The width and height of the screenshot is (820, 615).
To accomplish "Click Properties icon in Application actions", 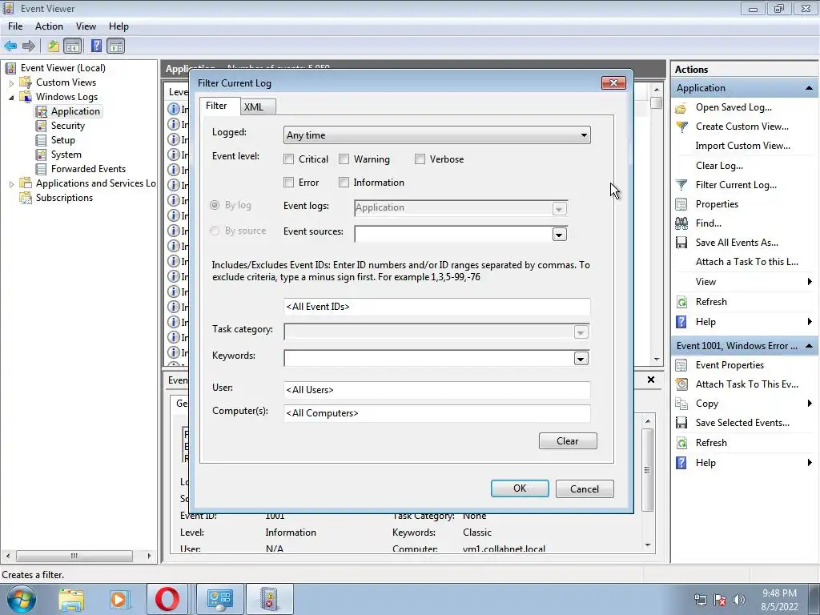I will click(681, 204).
